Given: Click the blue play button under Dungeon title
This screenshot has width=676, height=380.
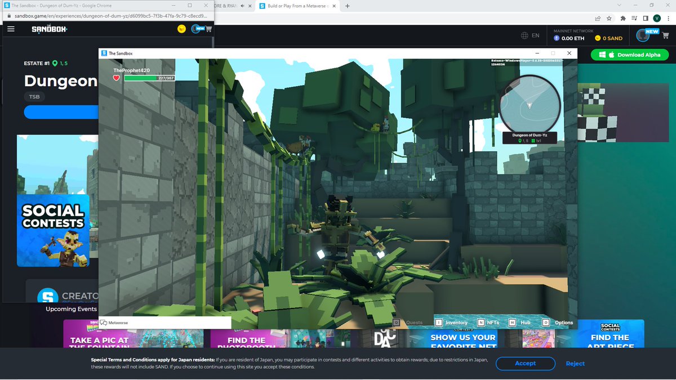Looking at the screenshot, I should (x=61, y=112).
